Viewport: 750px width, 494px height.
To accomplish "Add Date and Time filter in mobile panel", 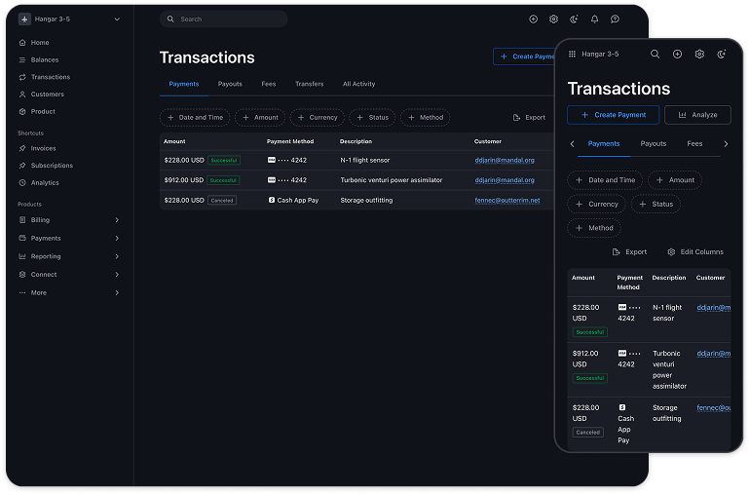I will click(605, 180).
